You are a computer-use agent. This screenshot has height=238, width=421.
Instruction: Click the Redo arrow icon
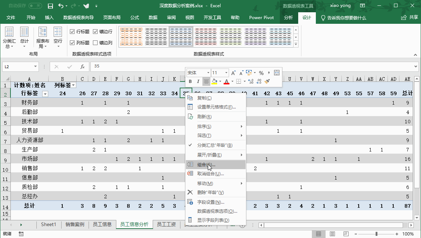[x=73, y=6]
